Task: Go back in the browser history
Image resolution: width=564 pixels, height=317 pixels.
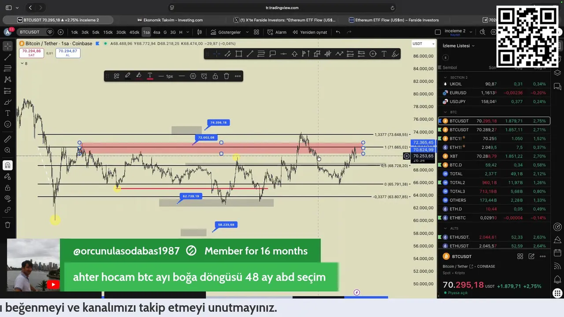Action: point(30,7)
